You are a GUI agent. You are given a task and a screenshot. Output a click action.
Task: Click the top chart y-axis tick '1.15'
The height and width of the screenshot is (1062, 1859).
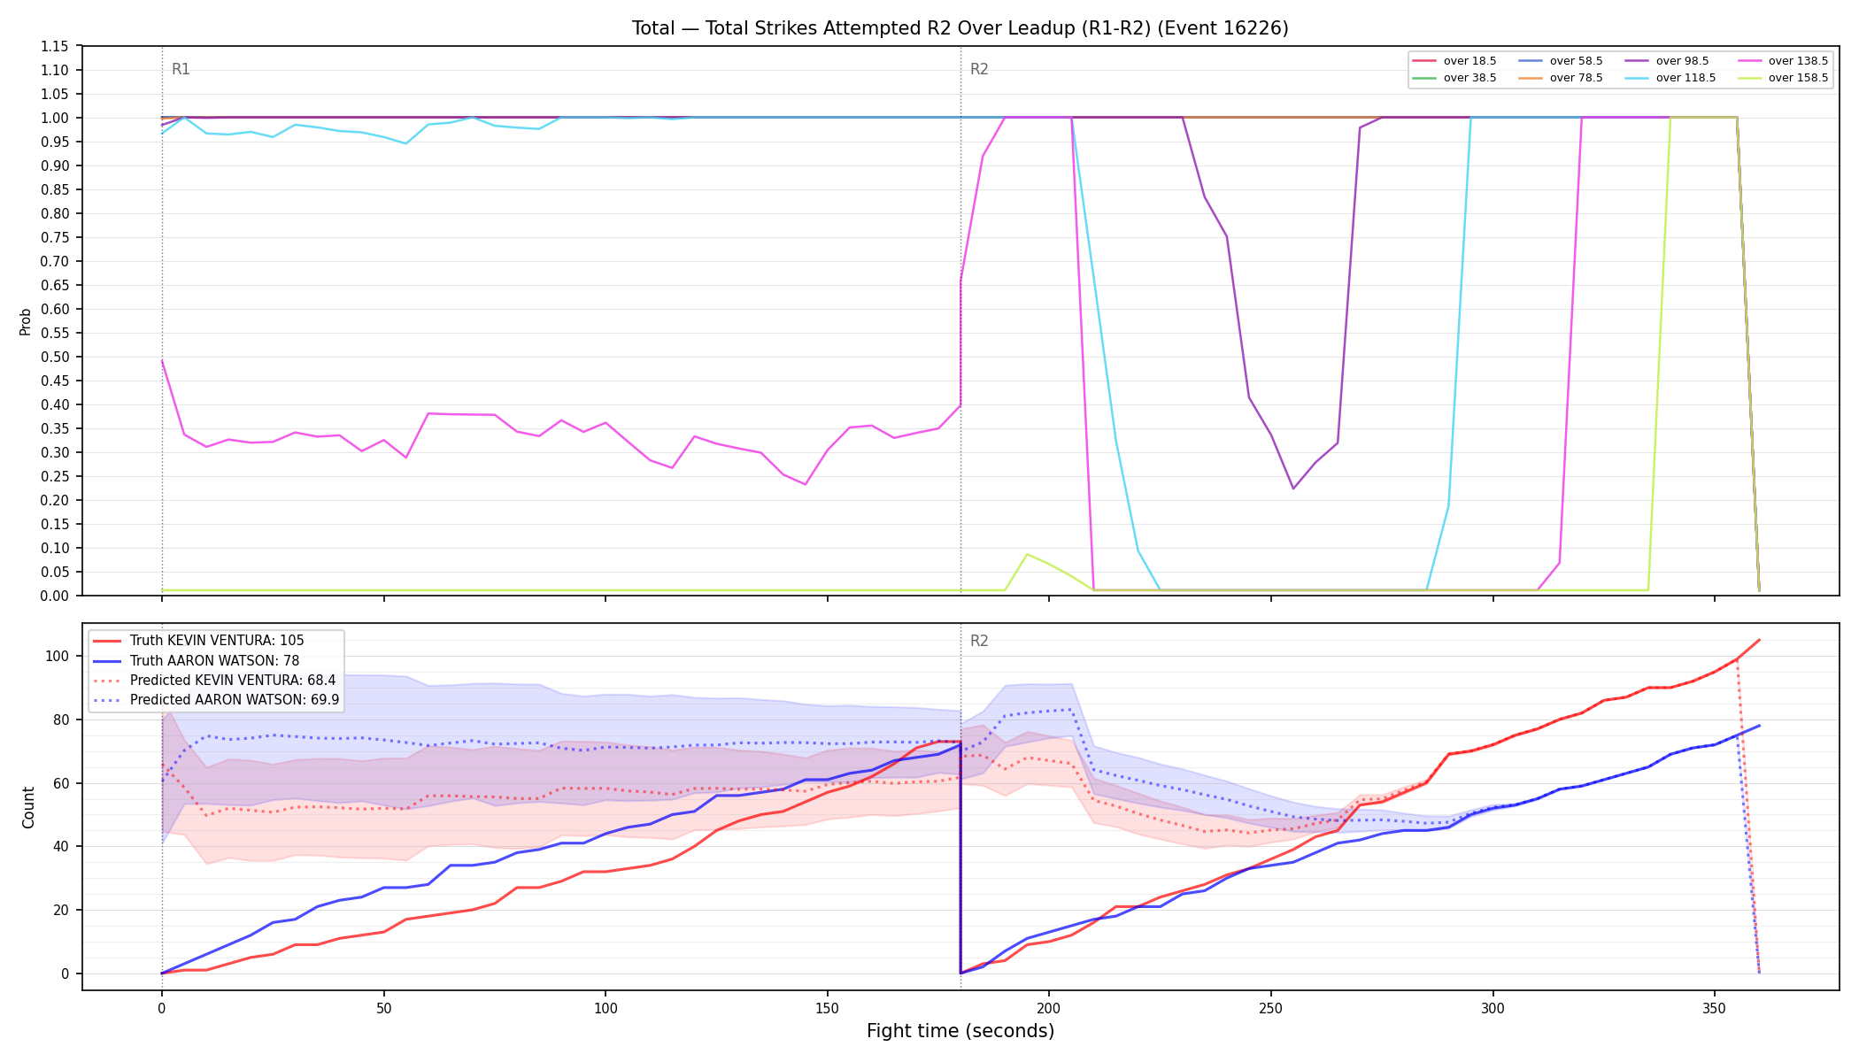coord(55,46)
